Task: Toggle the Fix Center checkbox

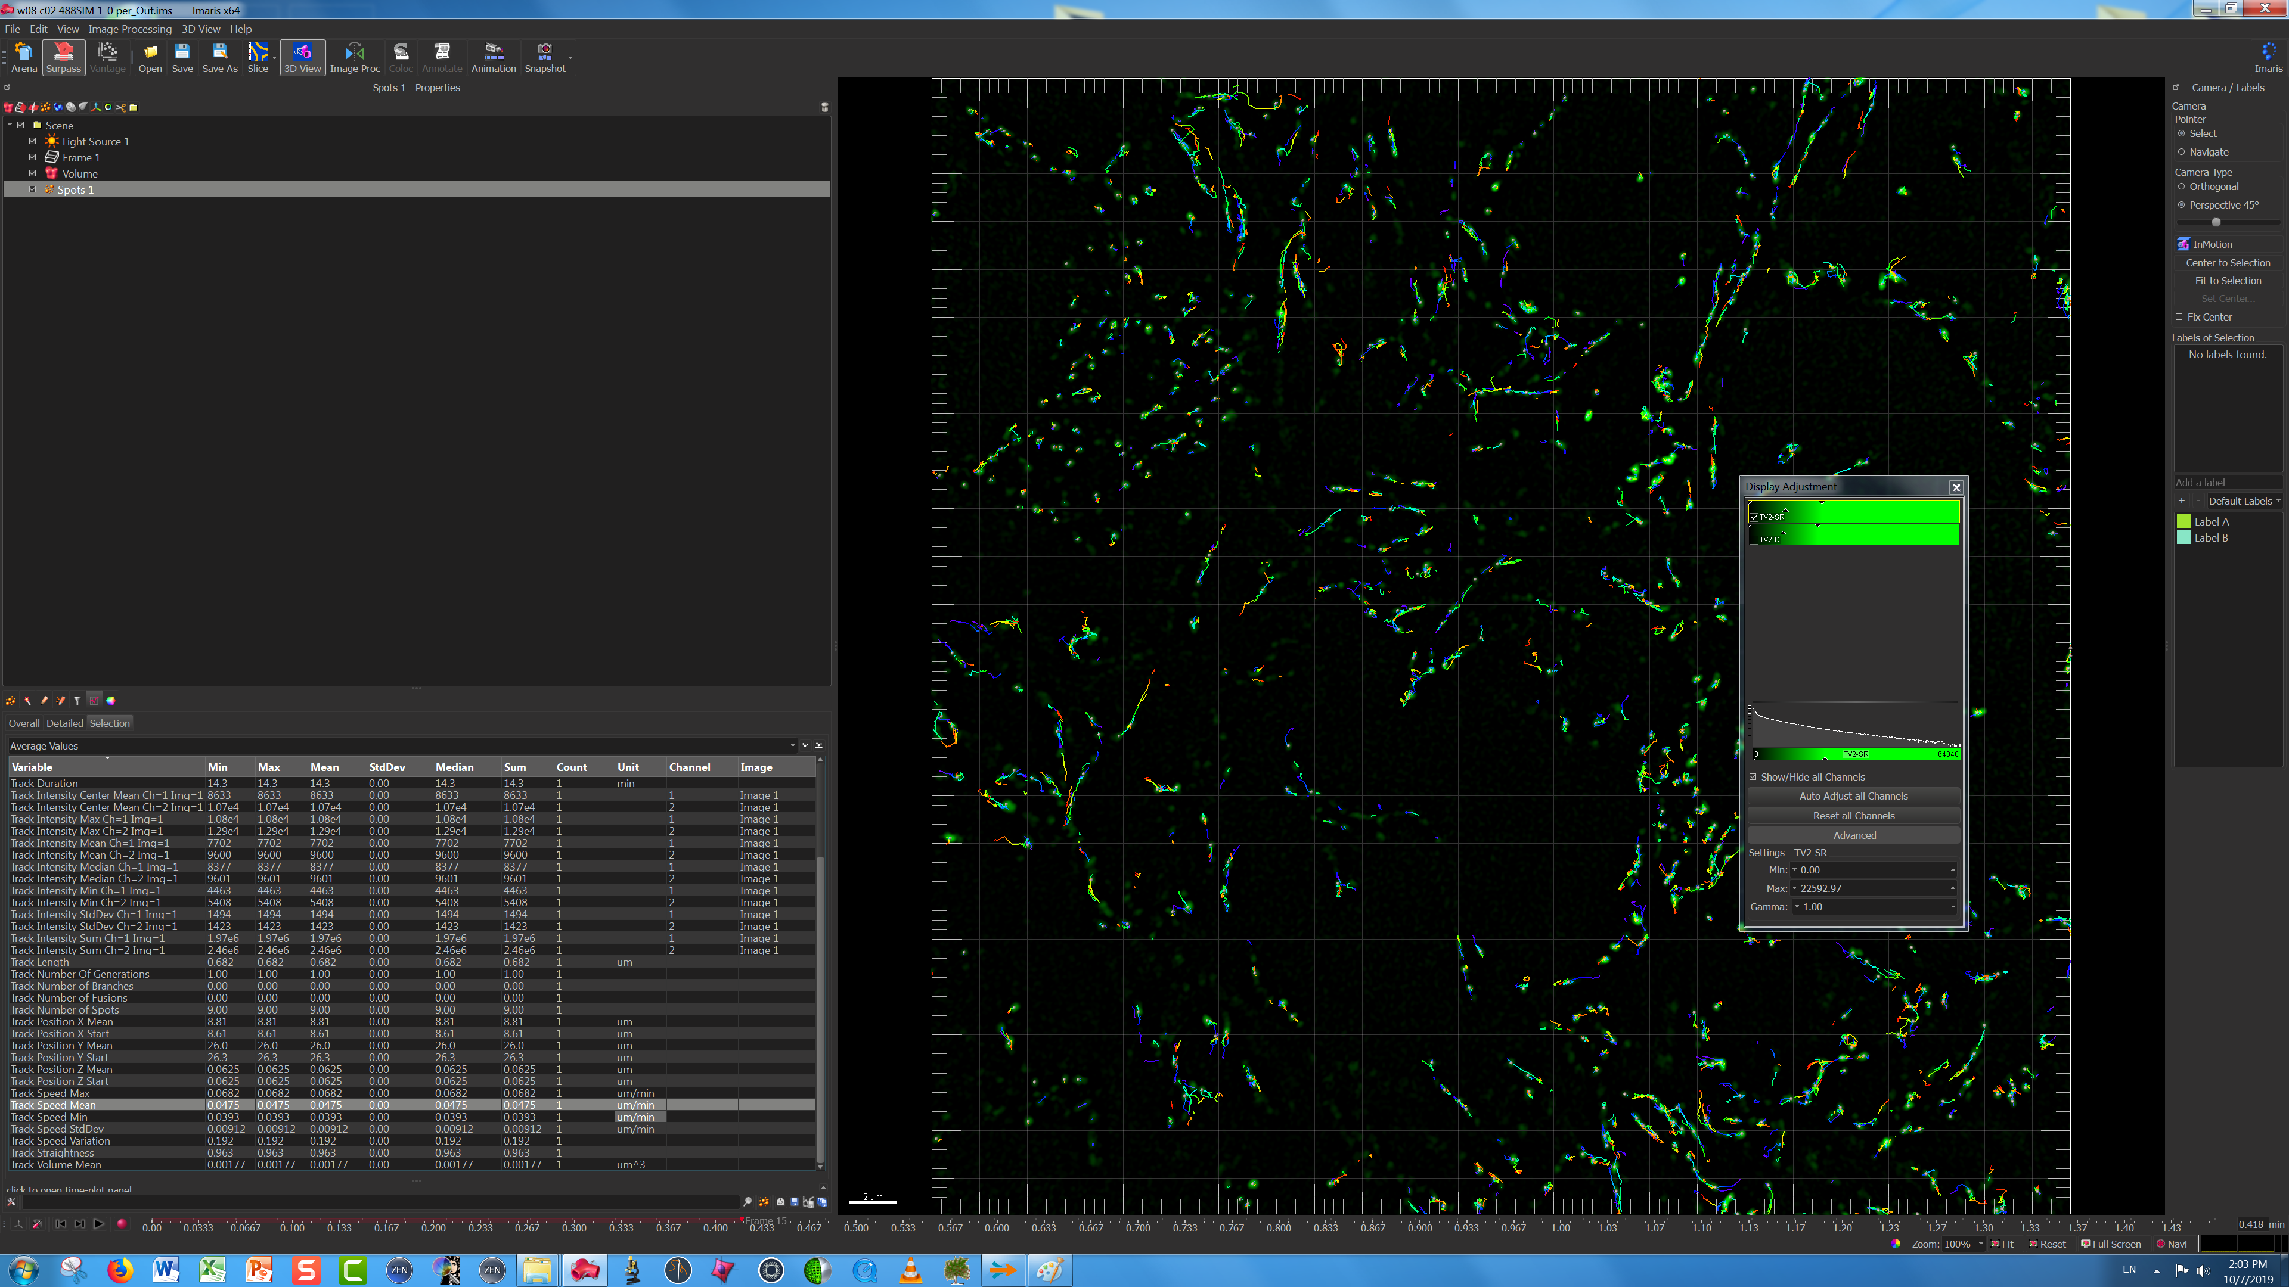Action: pyautogui.click(x=2179, y=317)
